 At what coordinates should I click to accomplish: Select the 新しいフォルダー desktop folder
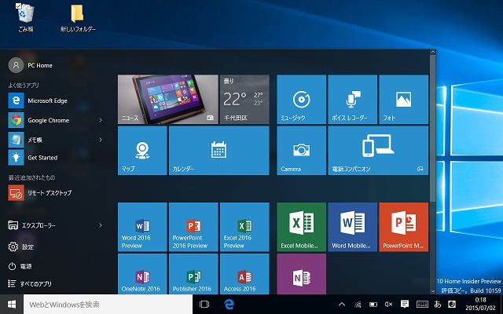tap(78, 18)
